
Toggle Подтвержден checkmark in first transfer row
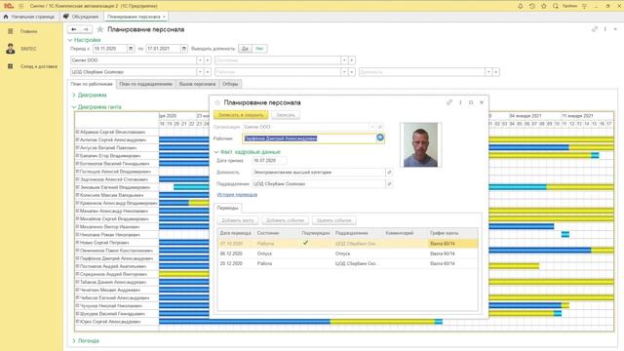point(305,243)
